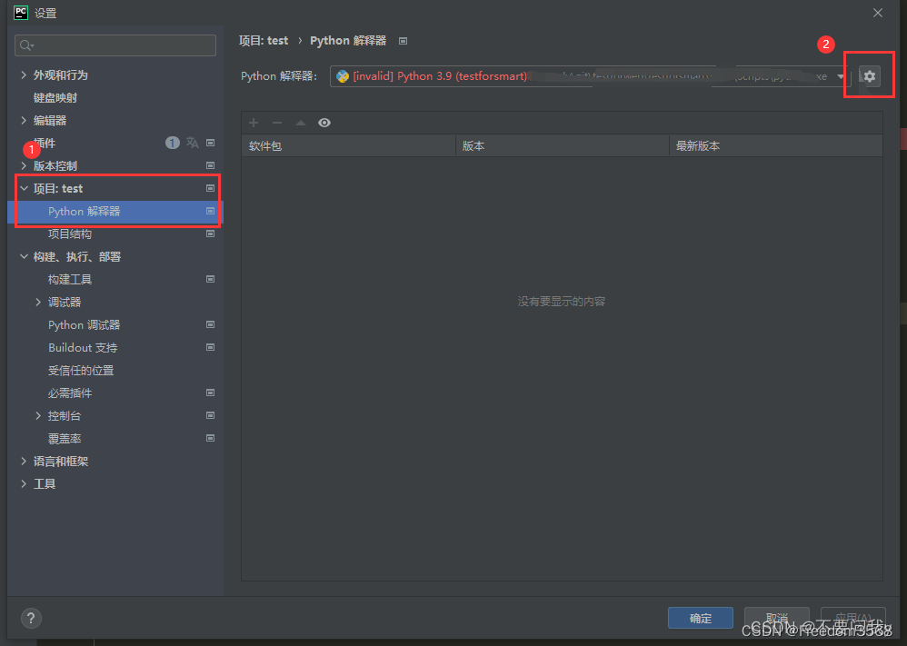Select the invalid Python 3.9 interpreter field

(590, 76)
